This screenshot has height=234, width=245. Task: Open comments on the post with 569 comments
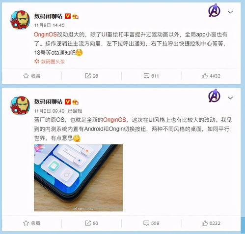[x=151, y=223]
